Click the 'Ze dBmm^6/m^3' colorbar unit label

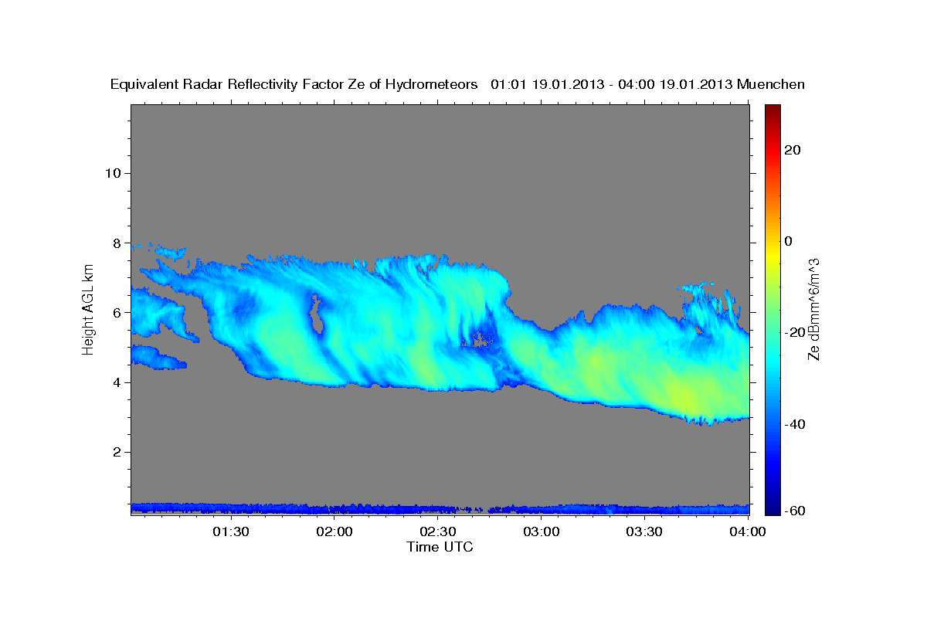tap(813, 309)
